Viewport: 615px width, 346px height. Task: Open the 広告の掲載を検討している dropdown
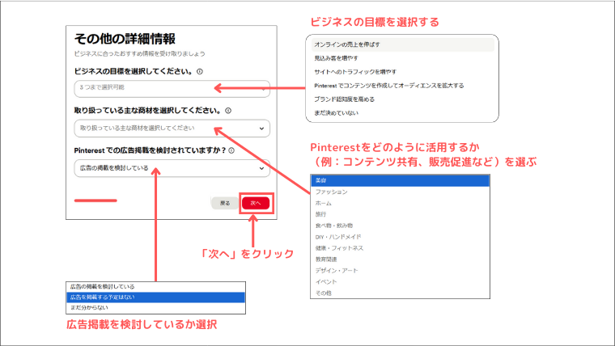[172, 168]
